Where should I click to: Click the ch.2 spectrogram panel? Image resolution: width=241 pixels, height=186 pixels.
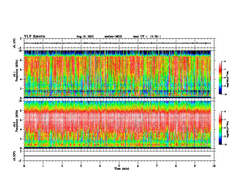point(117,125)
